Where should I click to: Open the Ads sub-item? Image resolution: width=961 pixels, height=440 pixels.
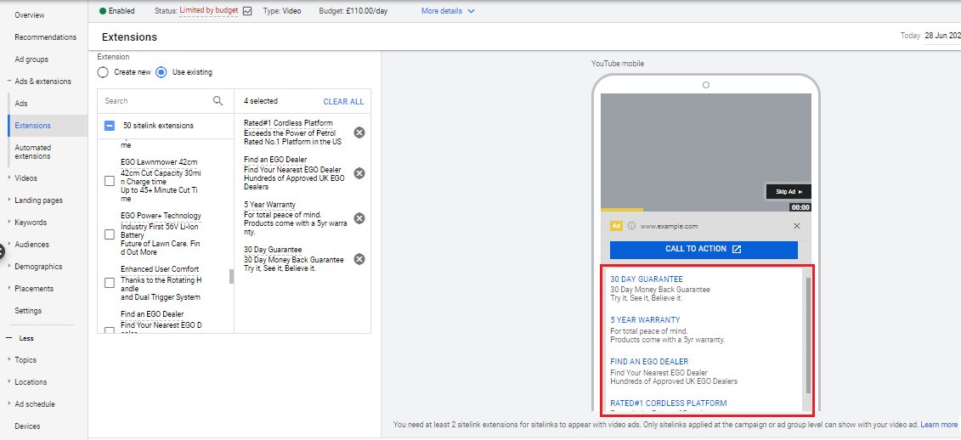(21, 104)
